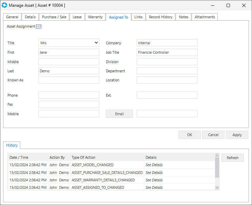Sort history by Date / Time column
The height and width of the screenshot is (205, 252).
(x=28, y=157)
